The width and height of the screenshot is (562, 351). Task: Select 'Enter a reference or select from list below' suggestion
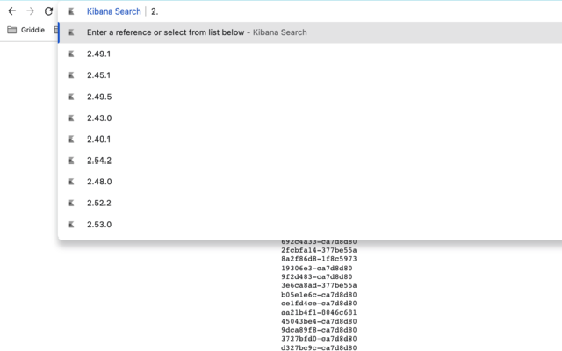(x=310, y=32)
